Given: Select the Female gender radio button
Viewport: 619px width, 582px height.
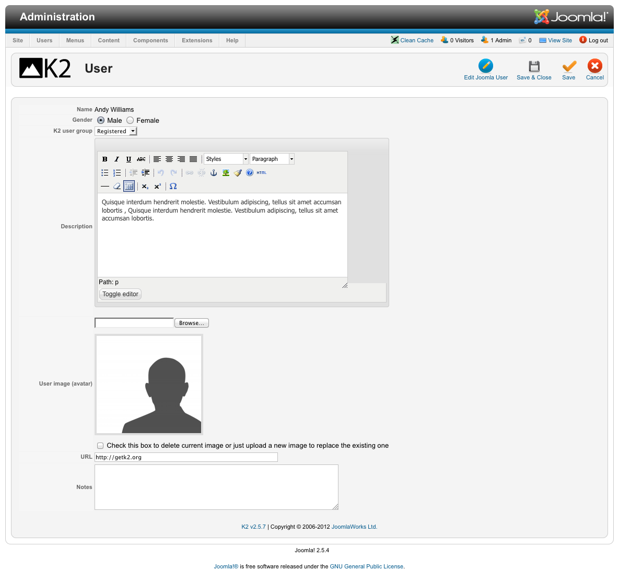Looking at the screenshot, I should [x=130, y=121].
